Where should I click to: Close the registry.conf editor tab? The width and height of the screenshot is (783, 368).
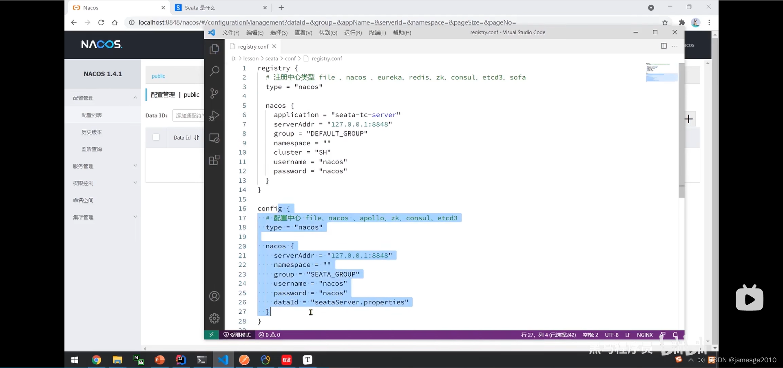coord(274,46)
